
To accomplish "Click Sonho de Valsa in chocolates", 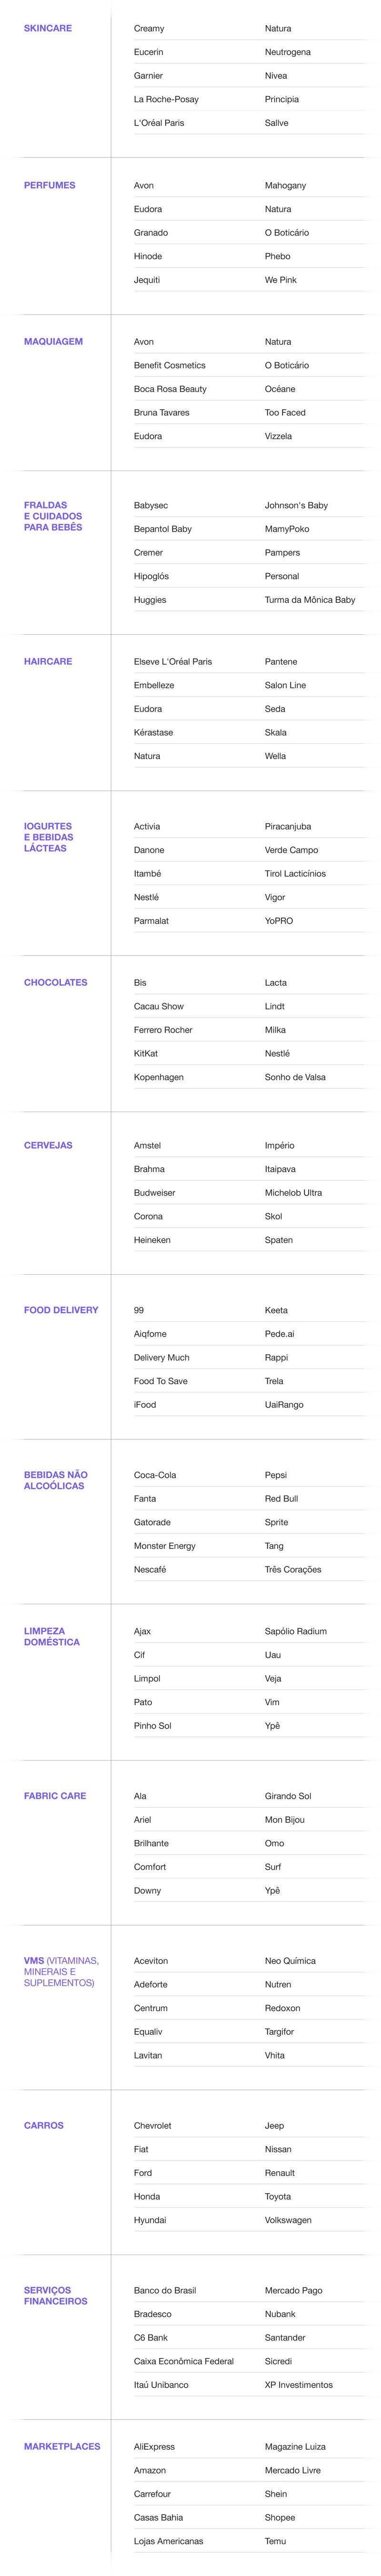I will 295,1078.
